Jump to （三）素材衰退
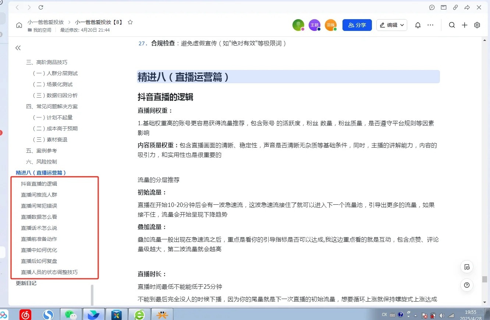The height and width of the screenshot is (320, 490). click(x=50, y=140)
